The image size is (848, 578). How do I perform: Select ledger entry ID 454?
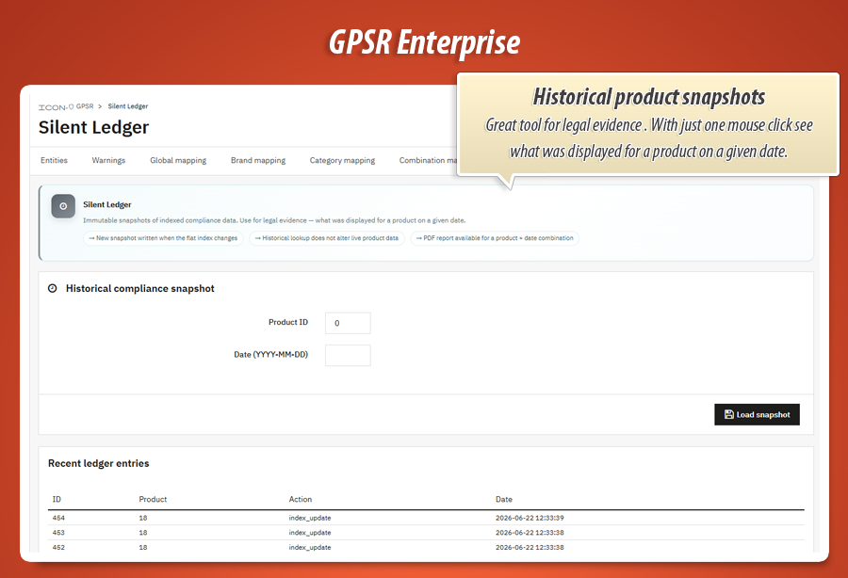click(x=58, y=518)
